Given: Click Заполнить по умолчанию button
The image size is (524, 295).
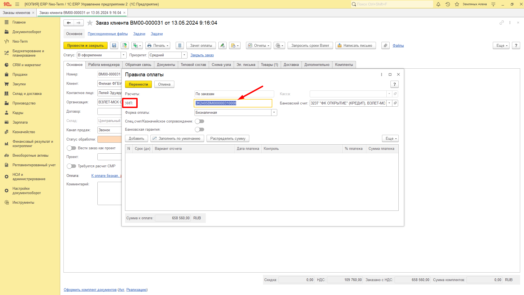Looking at the screenshot, I should 177,138.
